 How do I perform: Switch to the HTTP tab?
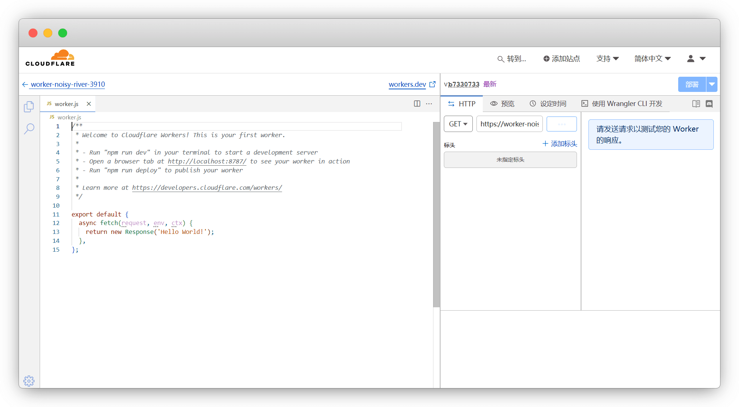click(462, 104)
